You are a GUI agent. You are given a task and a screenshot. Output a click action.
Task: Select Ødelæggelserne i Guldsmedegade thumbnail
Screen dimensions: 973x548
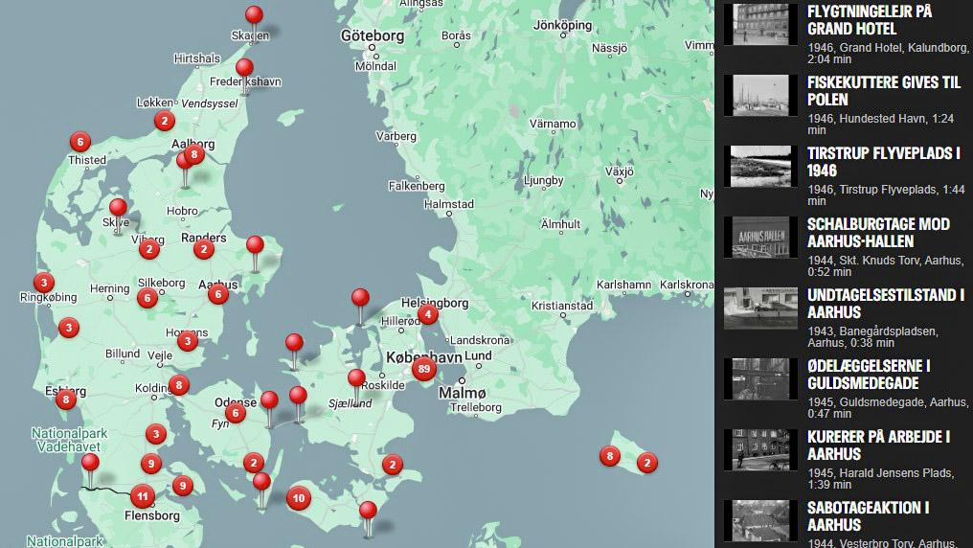[x=760, y=378]
